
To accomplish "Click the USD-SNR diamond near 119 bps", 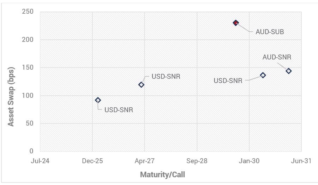I will tap(141, 85).
